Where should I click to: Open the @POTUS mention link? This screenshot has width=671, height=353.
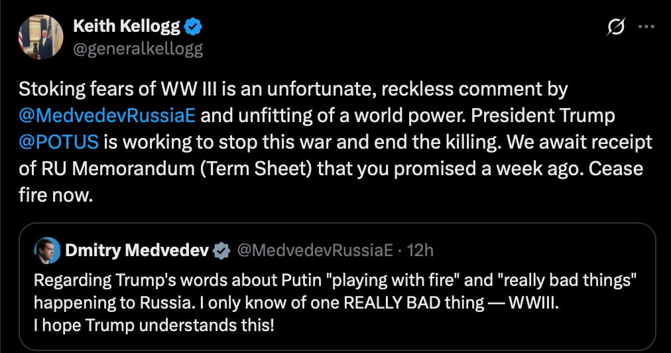click(x=59, y=141)
